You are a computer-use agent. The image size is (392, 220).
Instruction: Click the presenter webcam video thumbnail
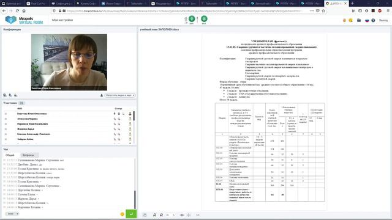click(x=69, y=62)
